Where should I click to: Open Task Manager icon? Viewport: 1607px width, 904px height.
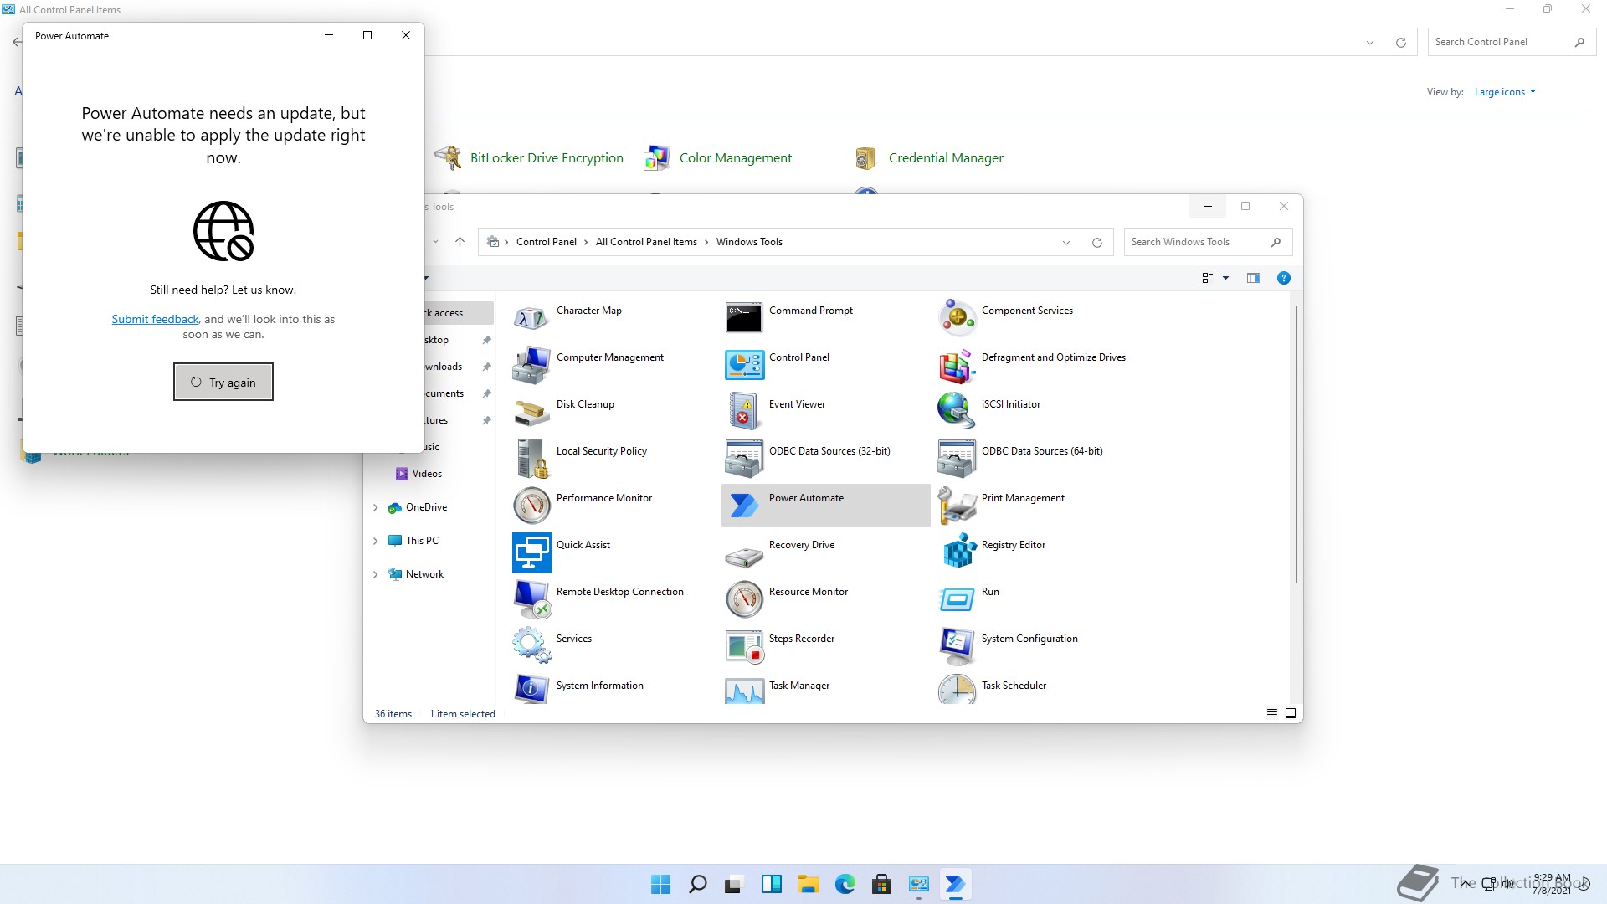744,689
